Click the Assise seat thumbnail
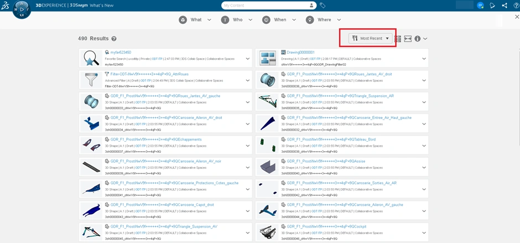Viewport: 520px width, 243px height. click(268, 167)
